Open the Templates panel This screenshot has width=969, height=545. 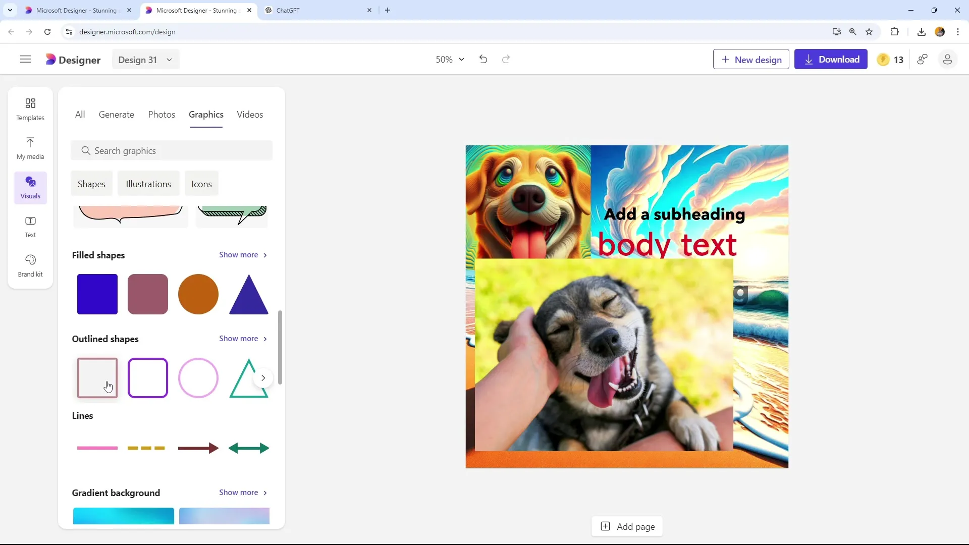coord(30,109)
